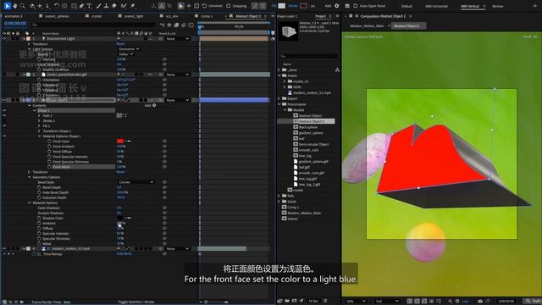Expand the Path 1 property group
Screen dimensions: 542x305
coord(40,116)
